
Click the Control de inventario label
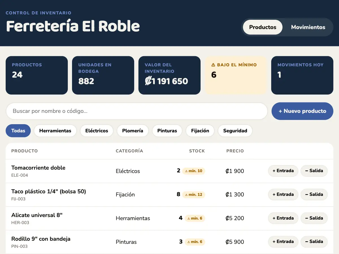click(x=38, y=13)
